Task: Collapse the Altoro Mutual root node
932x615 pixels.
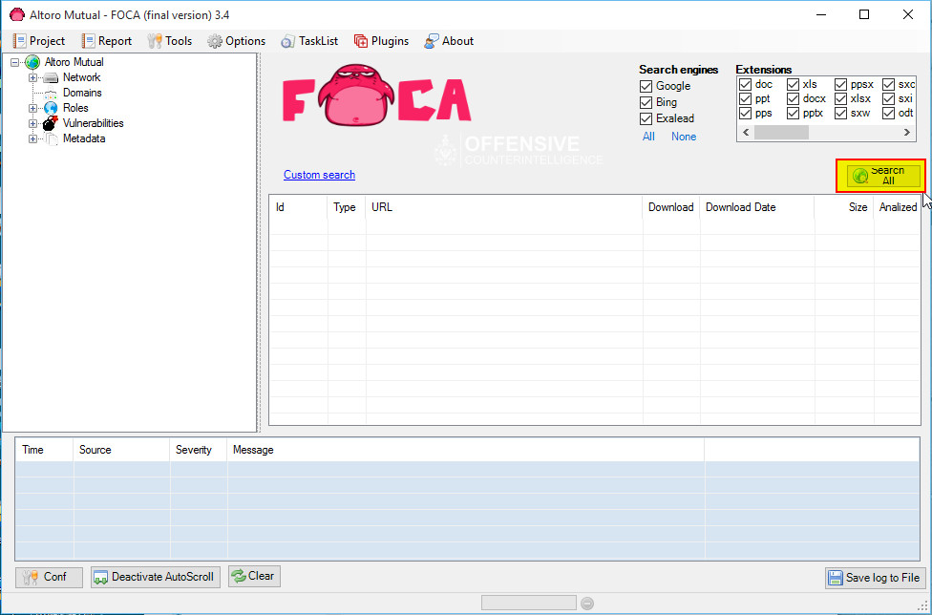Action: coord(15,62)
